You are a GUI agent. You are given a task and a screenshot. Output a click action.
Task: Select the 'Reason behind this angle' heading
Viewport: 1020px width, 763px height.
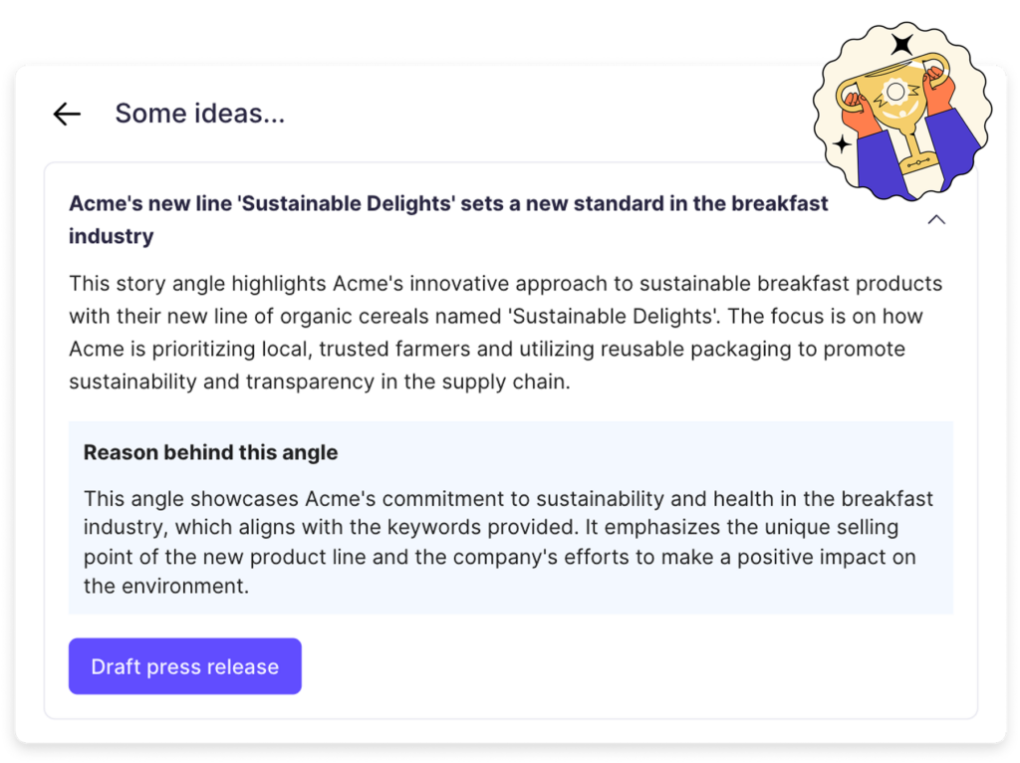[x=211, y=452]
